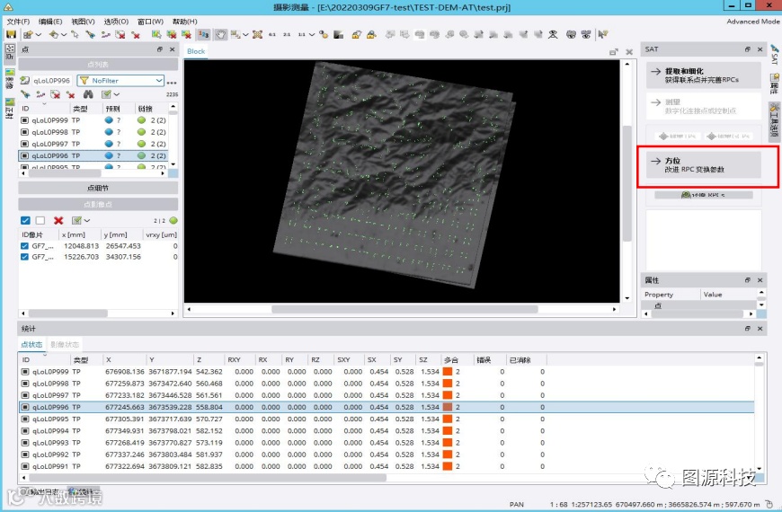Expand the 1:1 zoom dropdown arrow
This screenshot has height=512, width=782.
[x=312, y=34]
